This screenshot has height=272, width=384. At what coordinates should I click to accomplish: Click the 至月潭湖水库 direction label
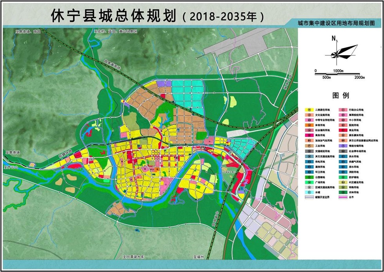click(x=131, y=257)
